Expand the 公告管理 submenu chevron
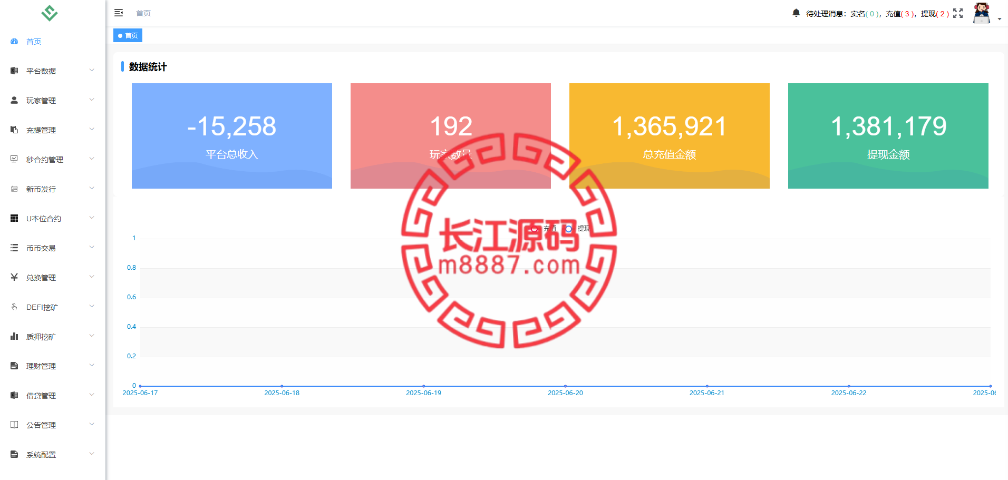The image size is (1008, 480). 92,424
